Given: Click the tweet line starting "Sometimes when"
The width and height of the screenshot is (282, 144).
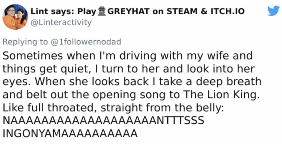Looking at the screenshot, I should coord(127,56).
